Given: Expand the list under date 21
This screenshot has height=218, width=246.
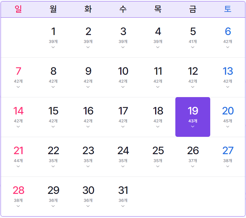Looking at the screenshot, I should tap(18, 166).
